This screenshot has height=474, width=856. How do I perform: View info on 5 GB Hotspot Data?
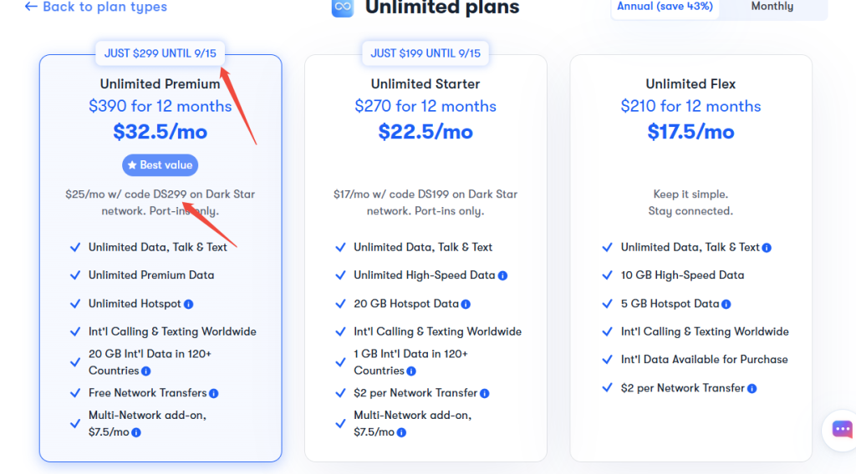[x=726, y=304]
